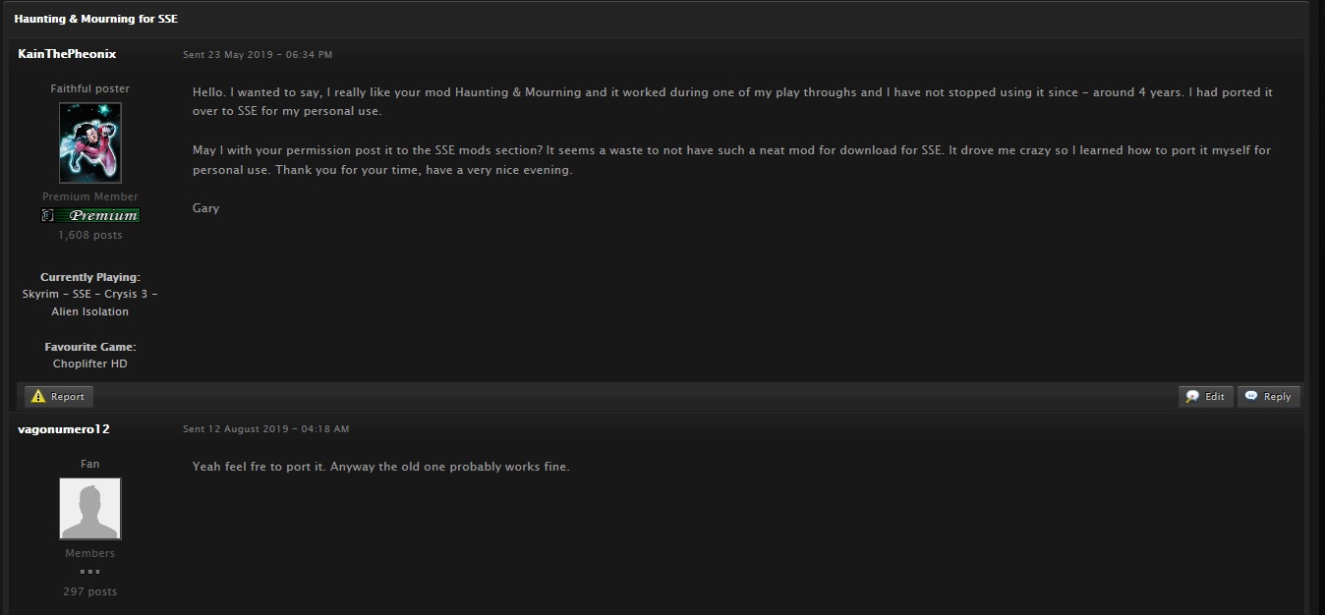Reply to KainThePheonix's message

(x=1269, y=397)
